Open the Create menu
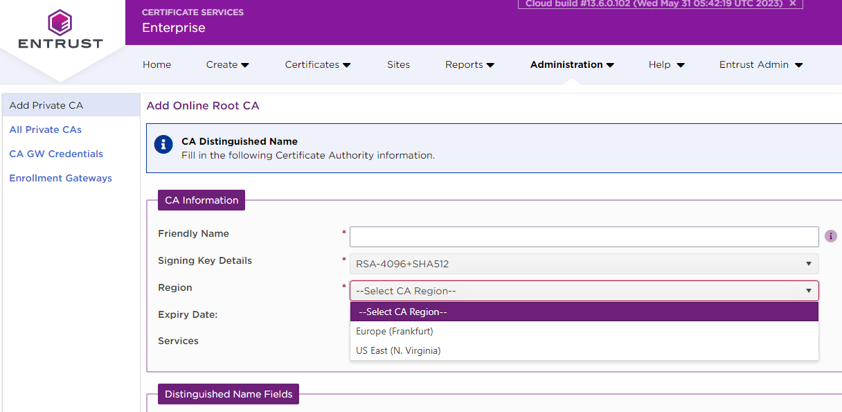 227,64
